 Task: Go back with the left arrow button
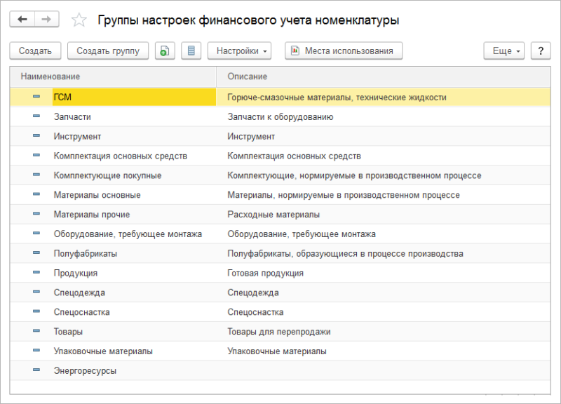click(x=22, y=20)
